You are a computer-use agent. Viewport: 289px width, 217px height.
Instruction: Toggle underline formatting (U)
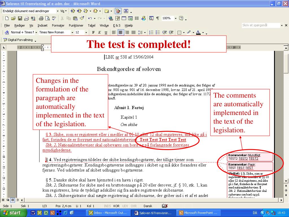click(106, 32)
